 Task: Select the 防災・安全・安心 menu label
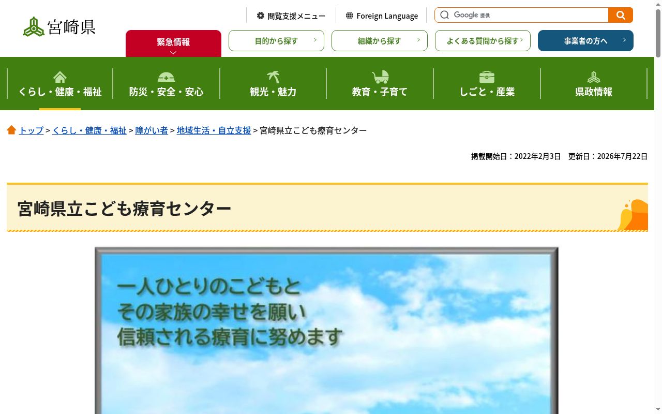point(166,92)
